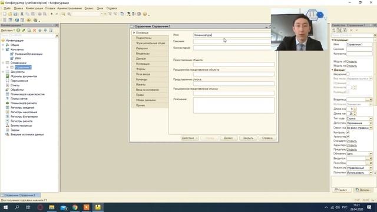Viewport: 377px width, 212px height.
Task: Select НазваниеОрганизации constant in tree
Action: point(29,54)
